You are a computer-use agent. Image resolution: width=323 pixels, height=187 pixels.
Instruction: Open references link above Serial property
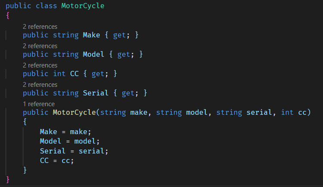tap(40, 85)
